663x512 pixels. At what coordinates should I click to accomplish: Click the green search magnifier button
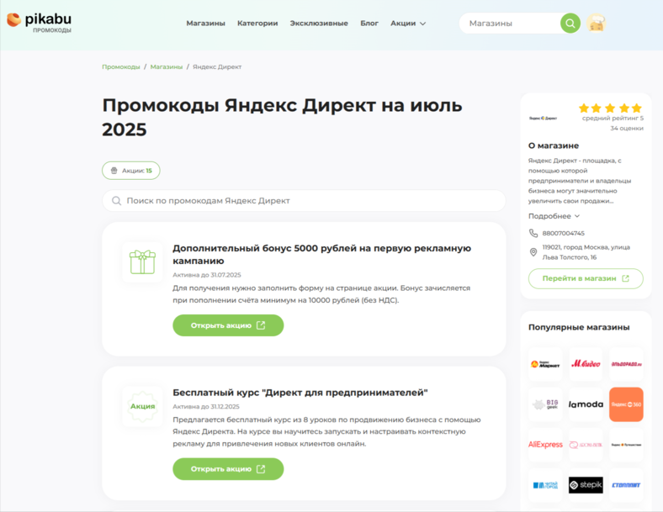[570, 23]
